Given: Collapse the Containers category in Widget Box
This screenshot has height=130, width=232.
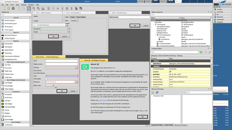Looking at the screenshot, I should (2, 92).
